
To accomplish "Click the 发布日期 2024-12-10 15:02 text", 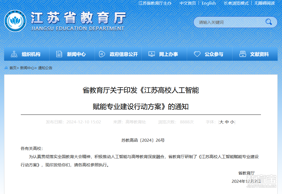I will [73, 122].
